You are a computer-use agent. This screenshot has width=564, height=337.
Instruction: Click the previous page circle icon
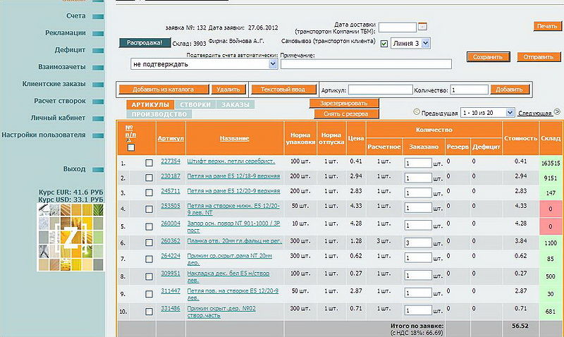click(x=417, y=112)
